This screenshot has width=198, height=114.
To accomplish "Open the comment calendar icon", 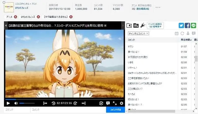I will point(177,33).
